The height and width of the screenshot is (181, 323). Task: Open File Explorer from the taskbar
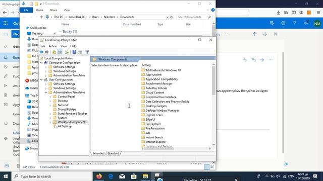(x=145, y=176)
